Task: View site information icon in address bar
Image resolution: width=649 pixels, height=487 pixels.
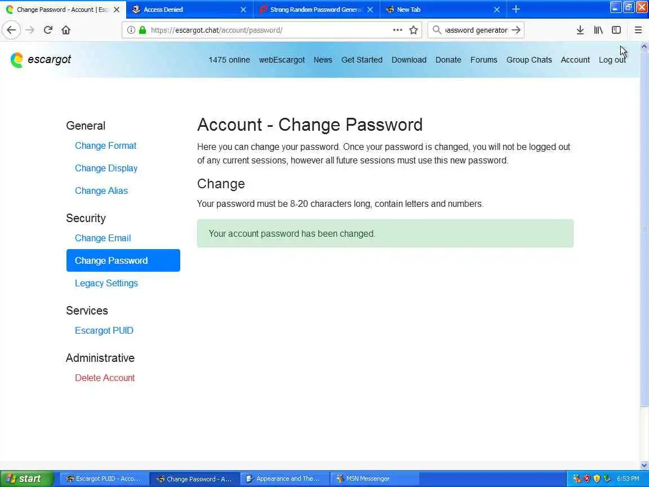Action: coord(131,30)
